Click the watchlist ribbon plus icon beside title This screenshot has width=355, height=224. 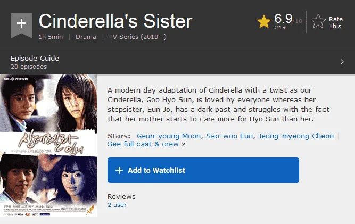(x=21, y=25)
